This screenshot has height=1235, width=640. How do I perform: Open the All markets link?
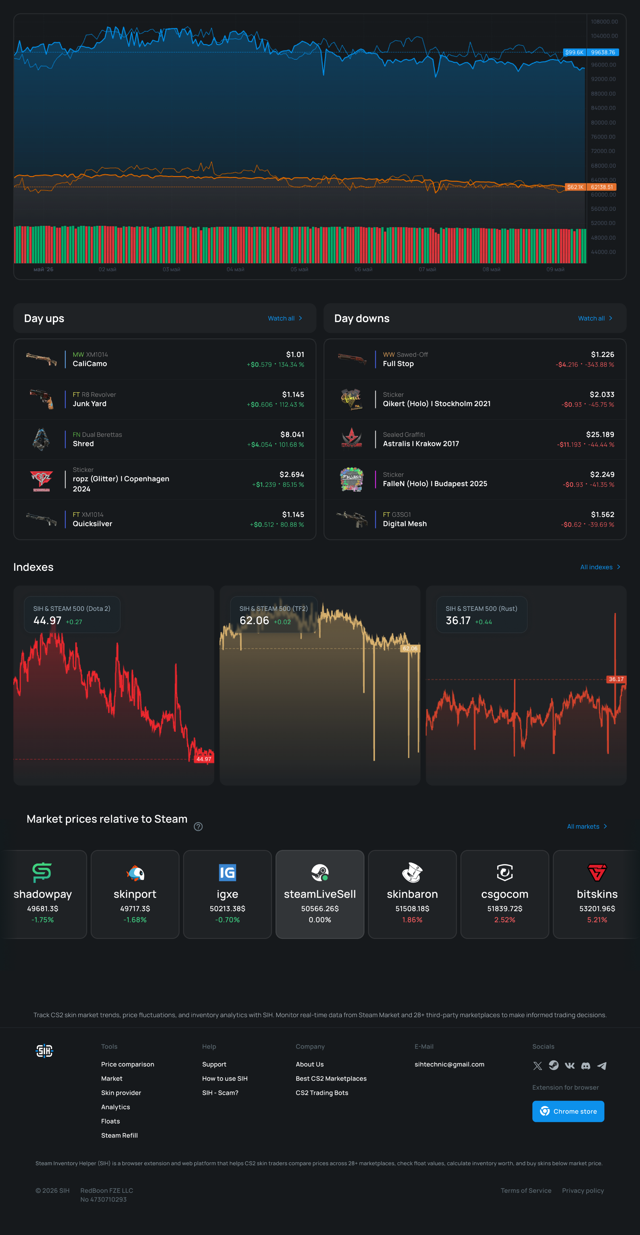[587, 826]
